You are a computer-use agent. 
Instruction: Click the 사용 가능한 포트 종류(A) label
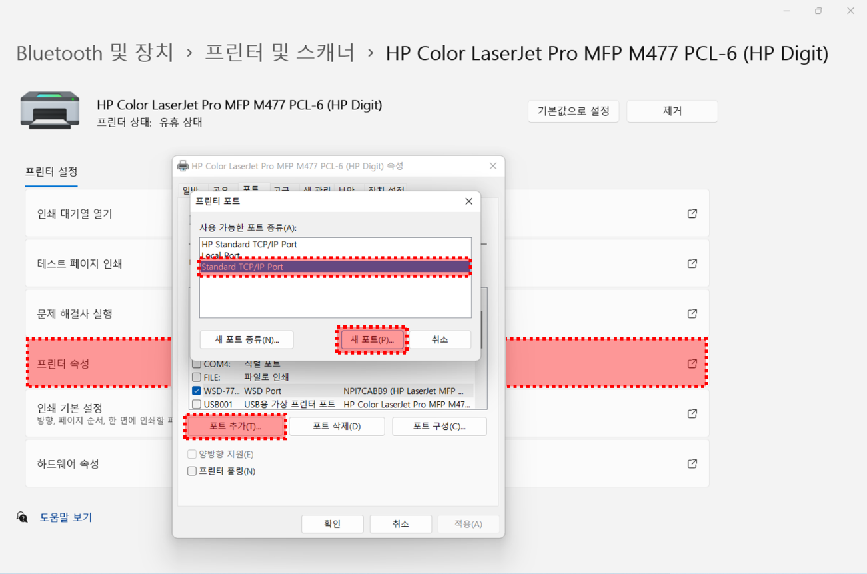pyautogui.click(x=248, y=227)
